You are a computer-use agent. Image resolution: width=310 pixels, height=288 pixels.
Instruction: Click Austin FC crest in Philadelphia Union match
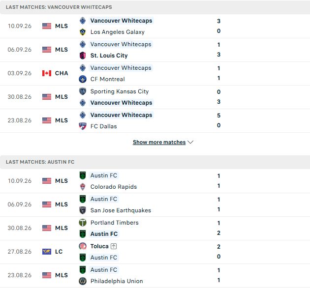[83, 270]
